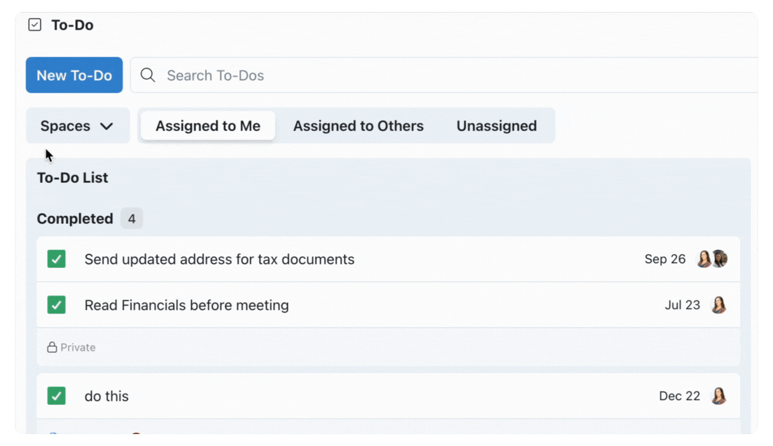Open the Read Financials before meeting to-do
773x446 pixels.
click(x=186, y=305)
